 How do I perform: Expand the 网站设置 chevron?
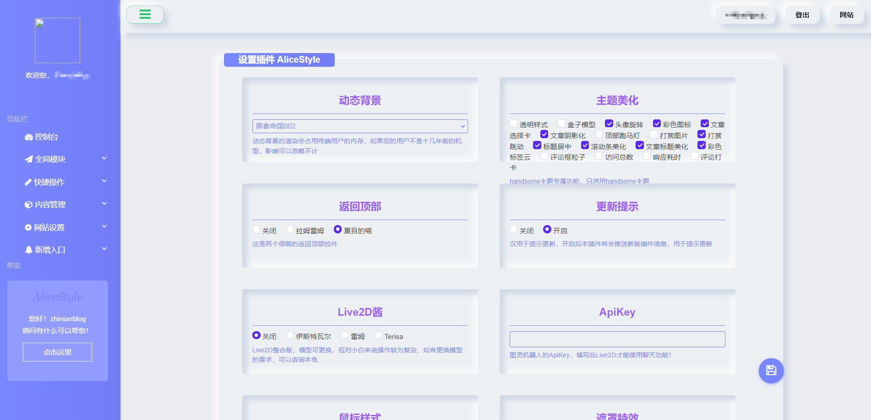[x=104, y=226]
